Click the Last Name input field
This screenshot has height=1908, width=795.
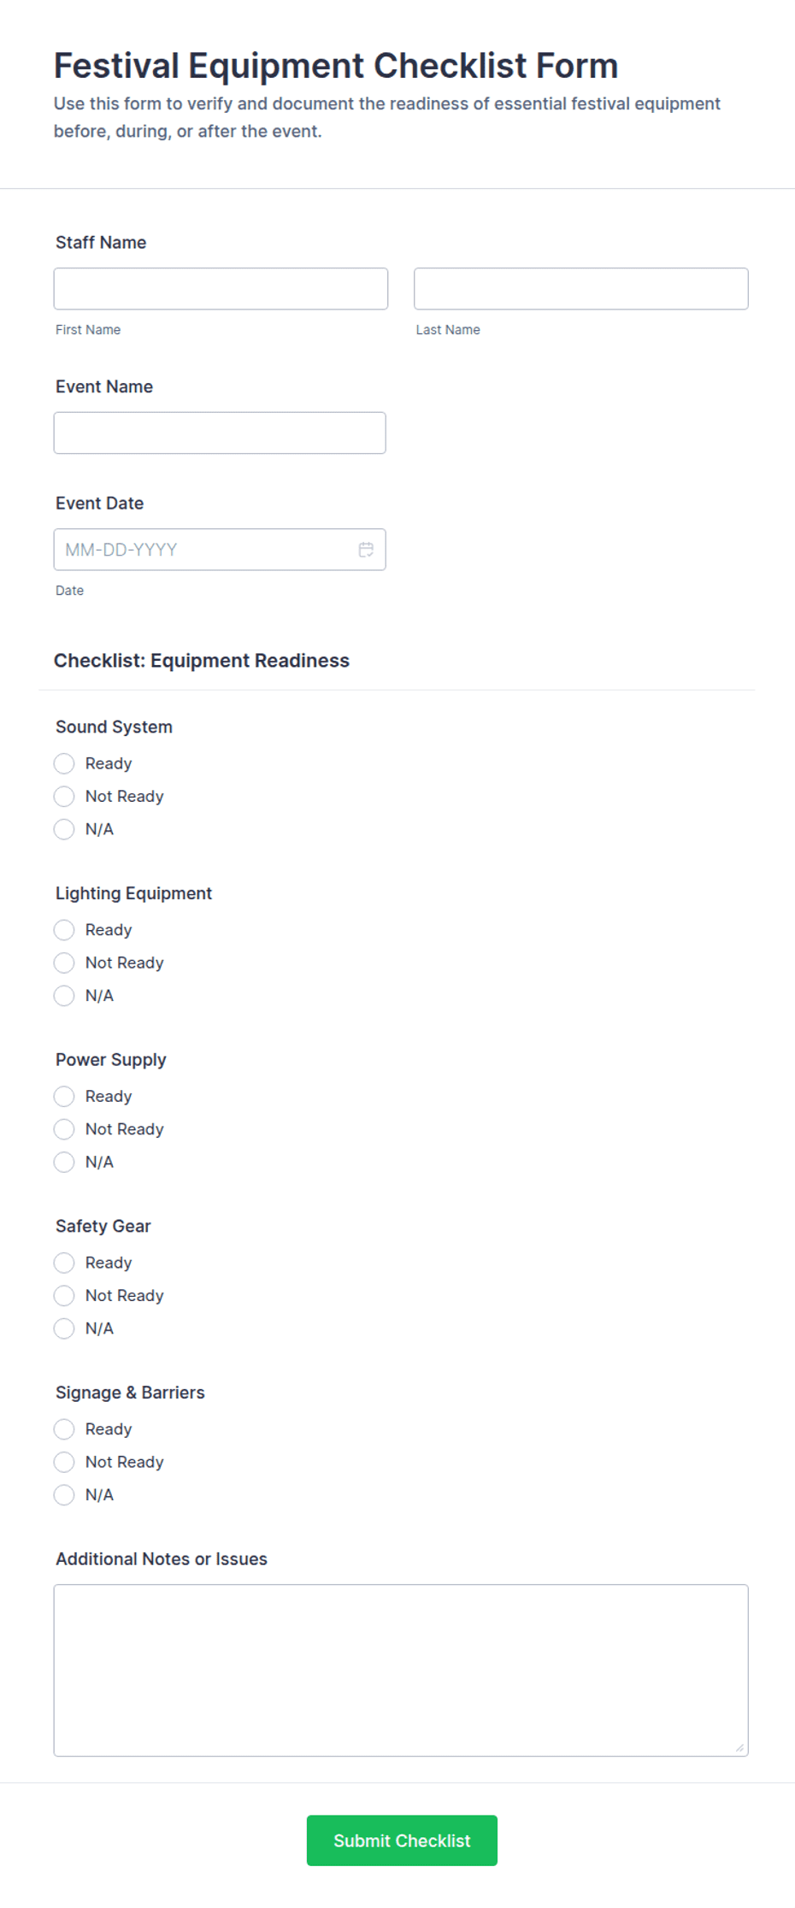pyautogui.click(x=581, y=289)
